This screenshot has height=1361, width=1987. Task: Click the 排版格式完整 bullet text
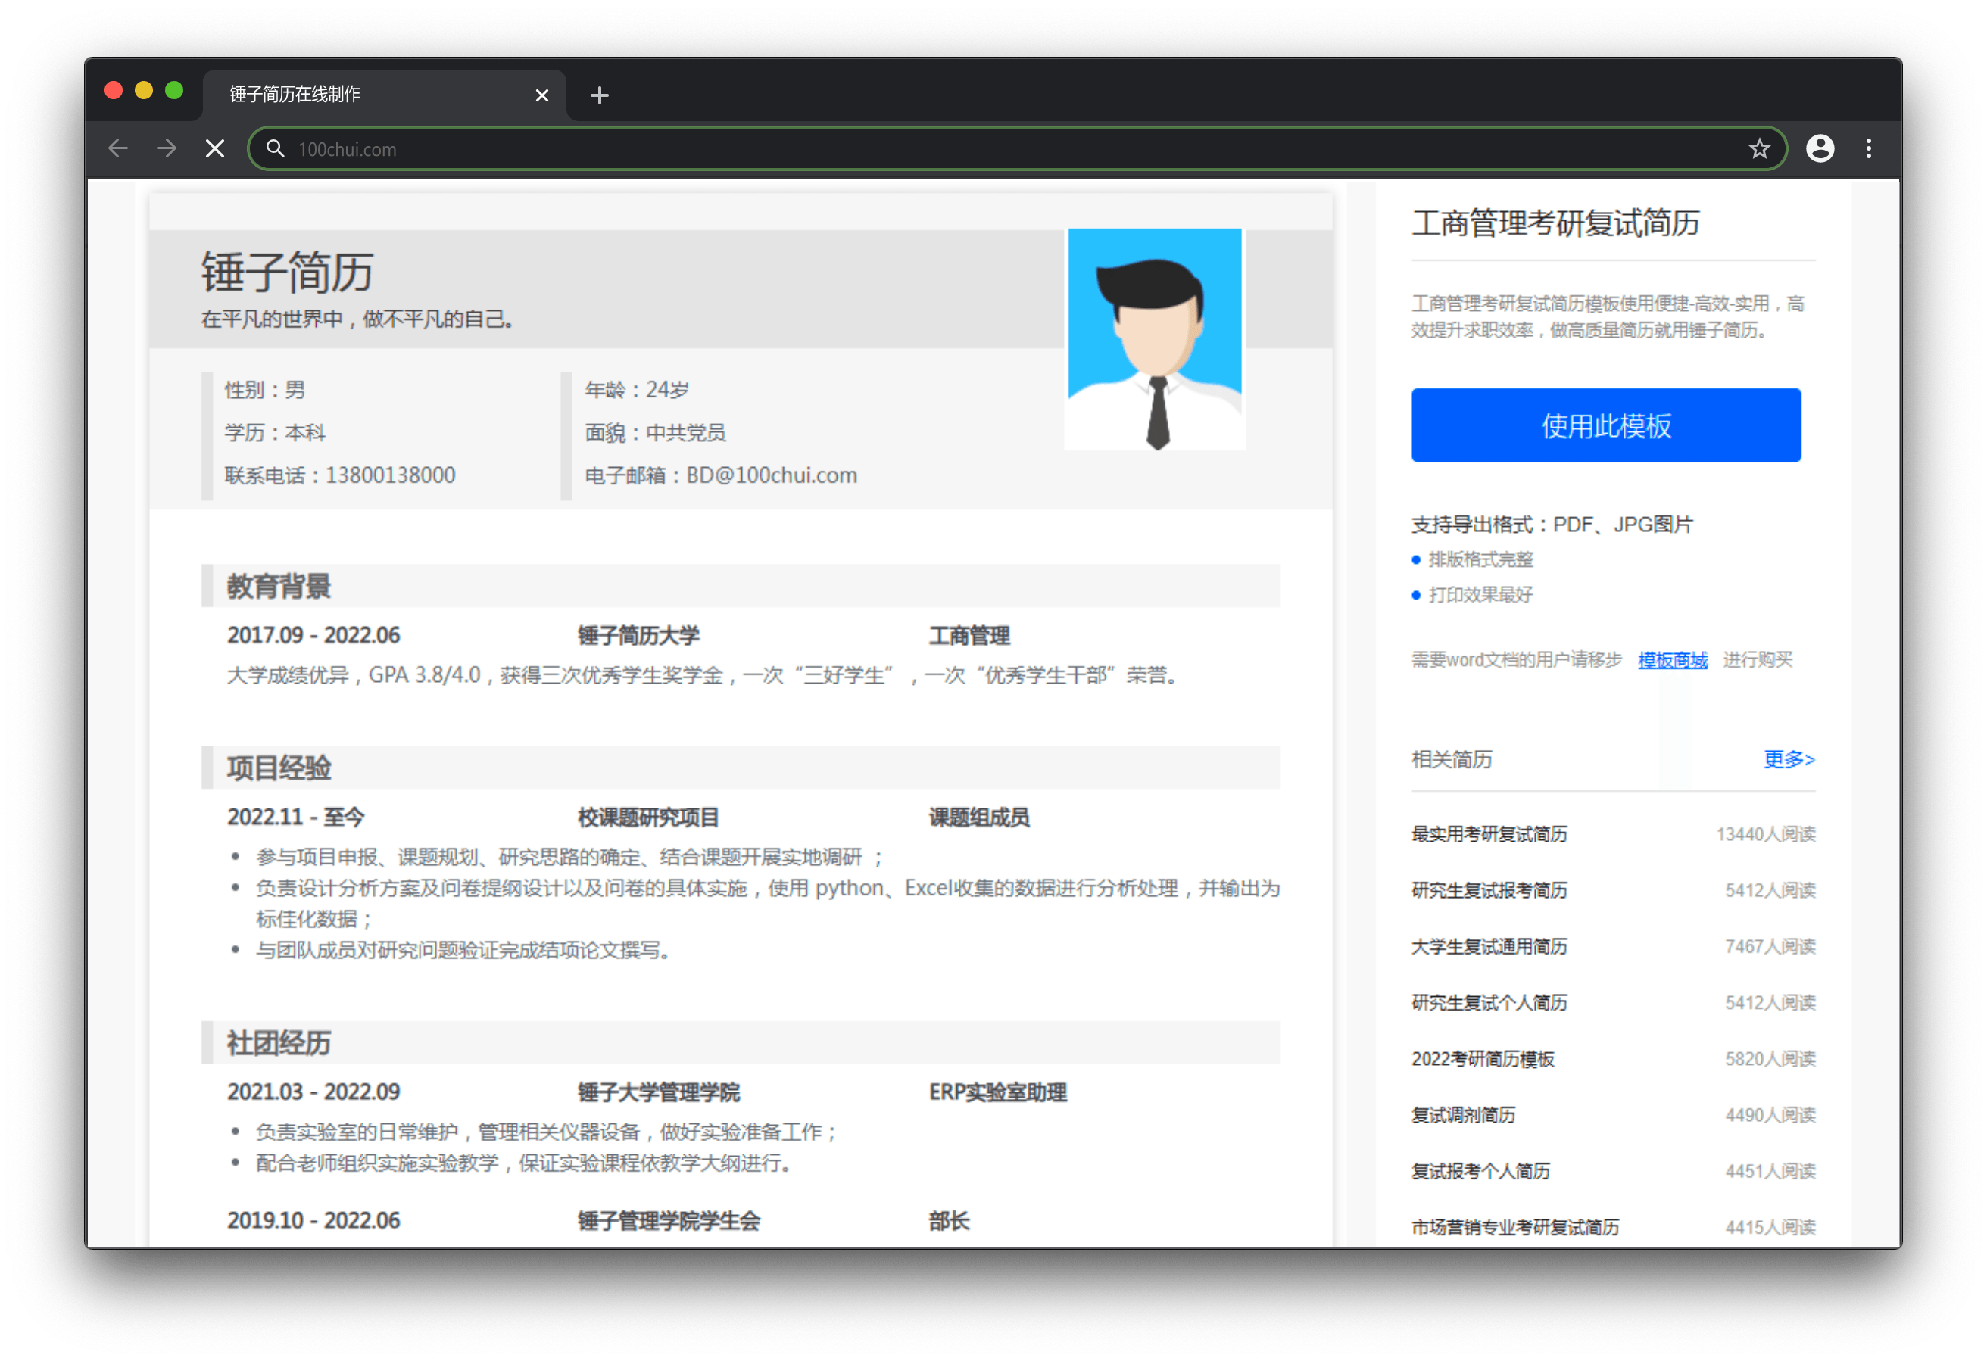pos(1480,559)
